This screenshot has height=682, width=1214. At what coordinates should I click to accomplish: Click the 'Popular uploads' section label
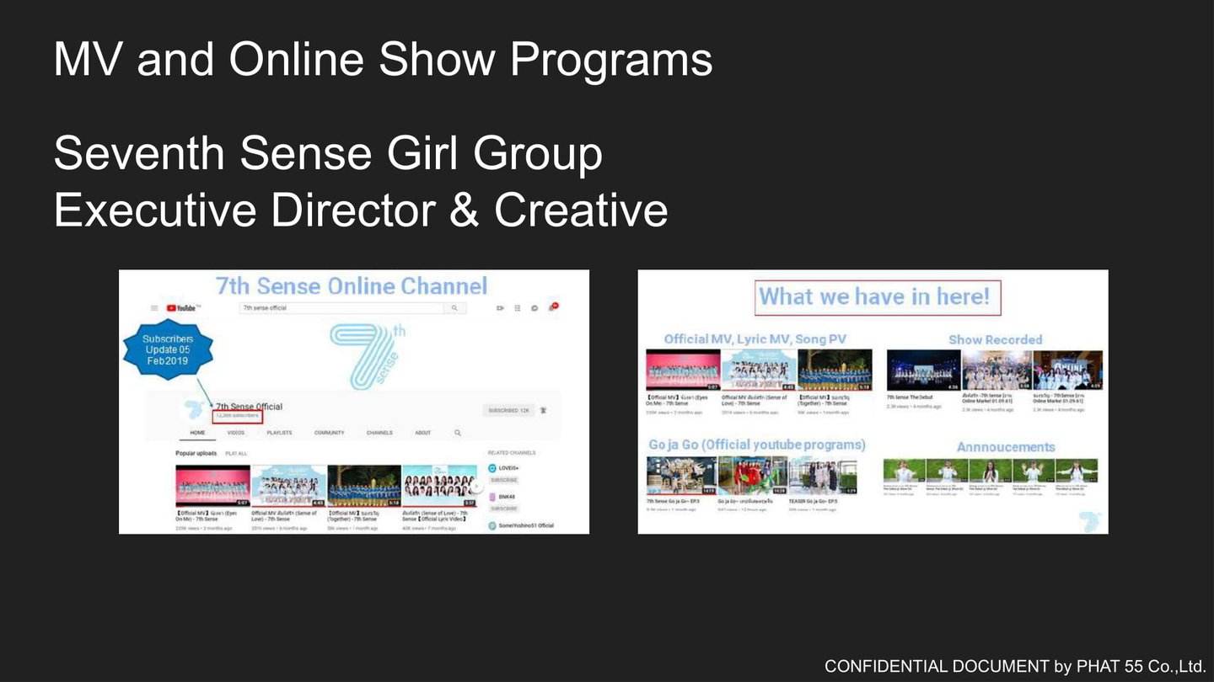click(x=196, y=453)
